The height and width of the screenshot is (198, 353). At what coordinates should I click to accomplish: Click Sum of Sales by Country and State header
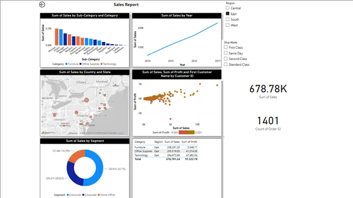point(84,72)
